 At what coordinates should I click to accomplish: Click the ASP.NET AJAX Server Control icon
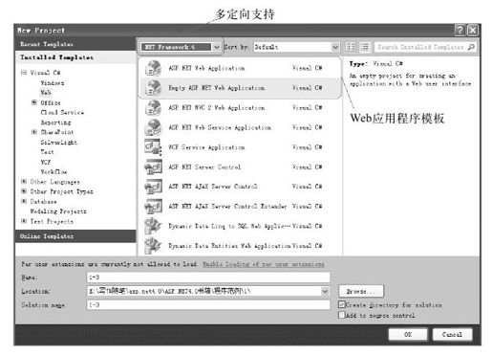[x=153, y=187]
